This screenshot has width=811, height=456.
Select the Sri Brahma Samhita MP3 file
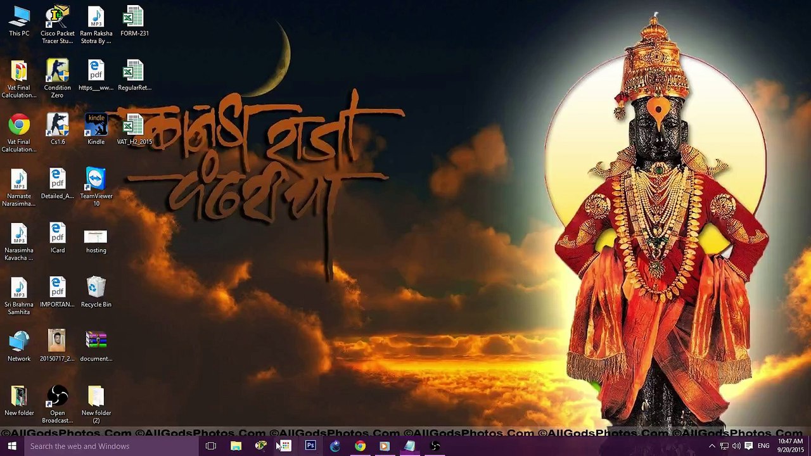[x=19, y=297]
